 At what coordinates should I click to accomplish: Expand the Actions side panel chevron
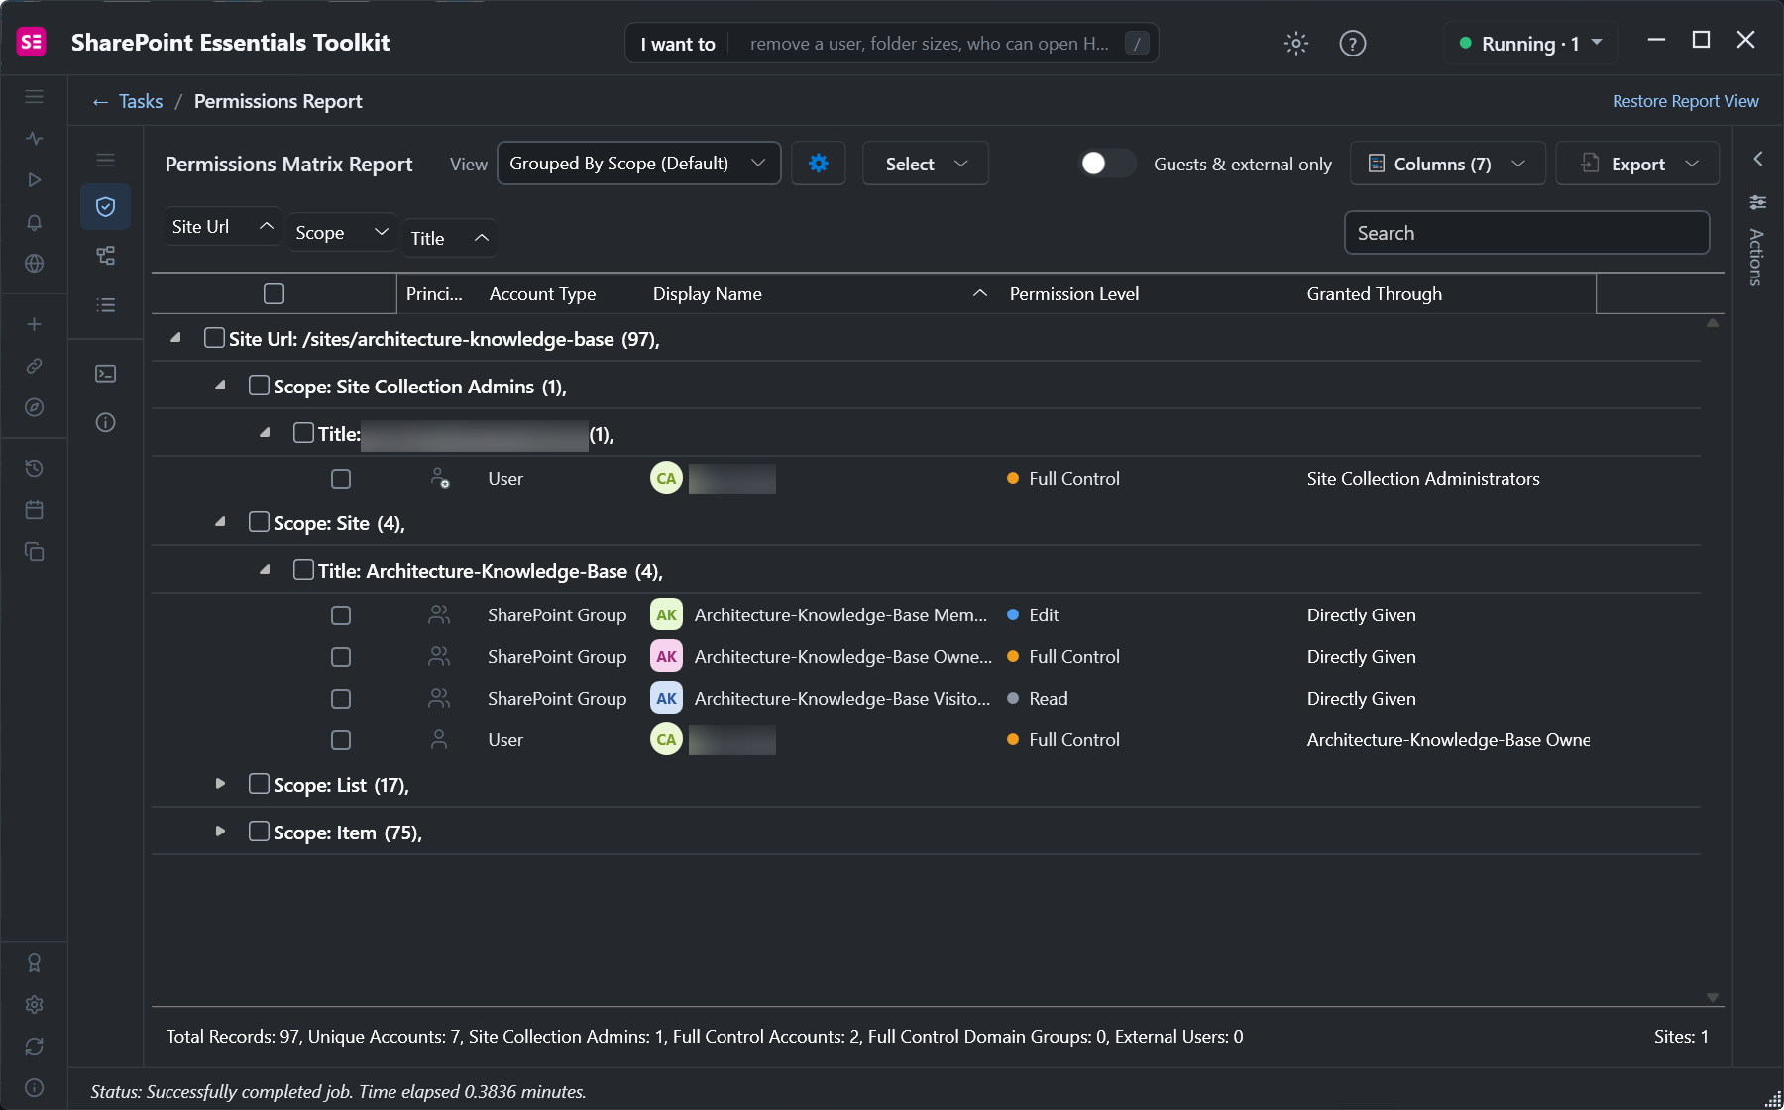pyautogui.click(x=1757, y=159)
